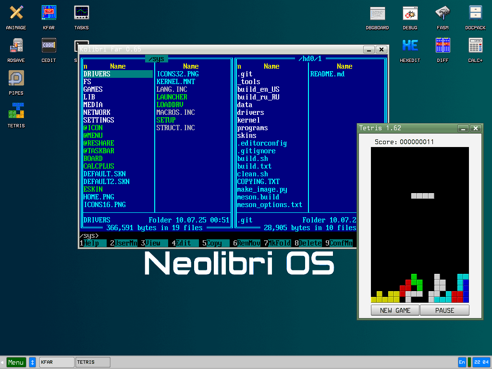The image size is (492, 369).
Task: Click 3View in the Far function bar
Action: pyautogui.click(x=154, y=243)
